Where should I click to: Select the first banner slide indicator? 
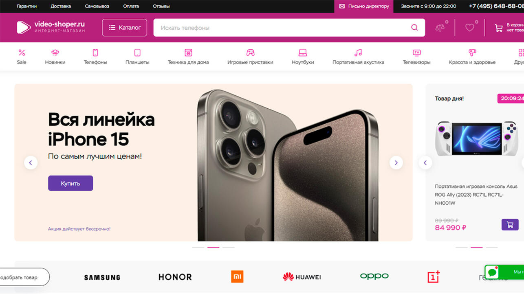pyautogui.click(x=198, y=247)
